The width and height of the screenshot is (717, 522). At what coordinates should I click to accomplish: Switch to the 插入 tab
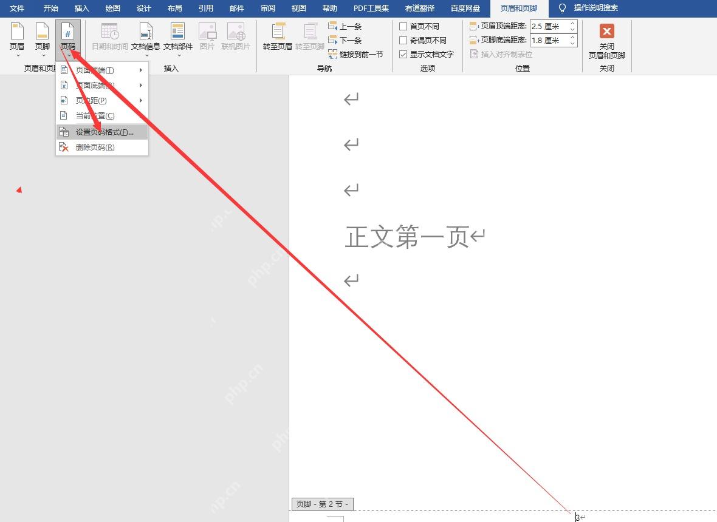coord(82,8)
